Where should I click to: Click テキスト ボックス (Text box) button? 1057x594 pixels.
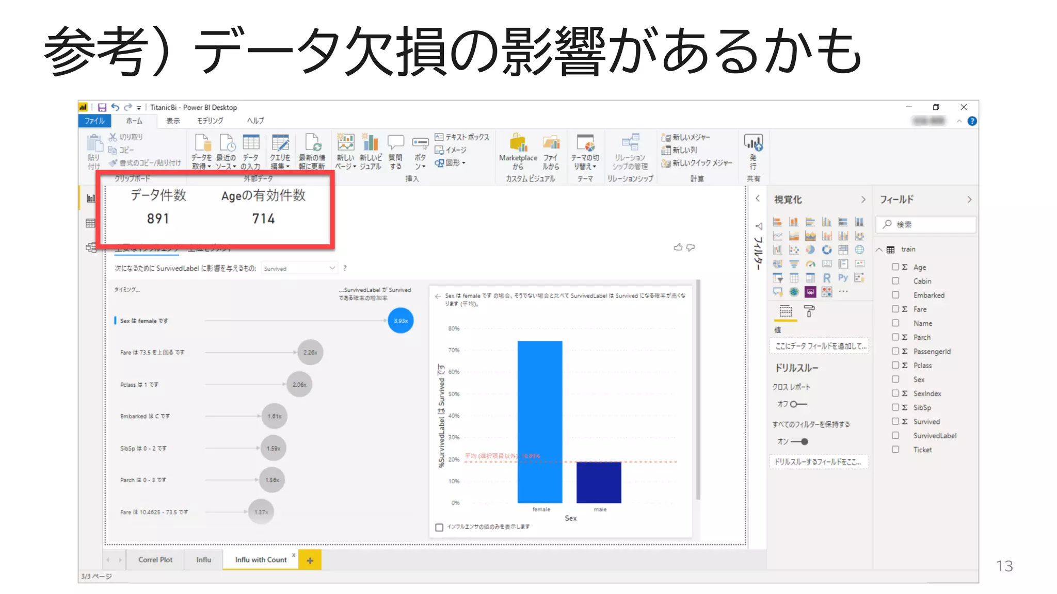[462, 137]
